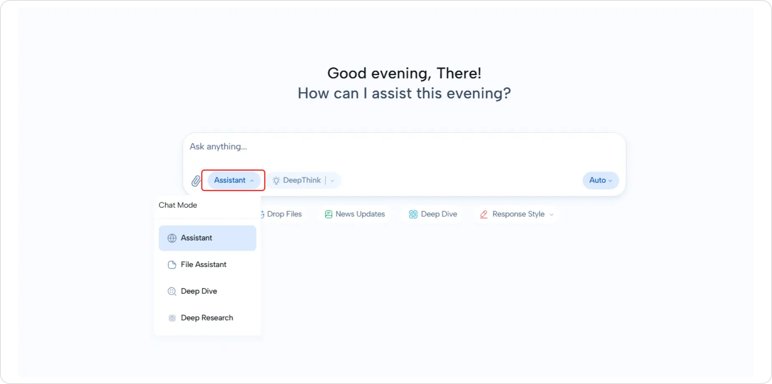Screen dimensions: 772x384
Task: Open the Drop Files option
Action: click(x=284, y=214)
